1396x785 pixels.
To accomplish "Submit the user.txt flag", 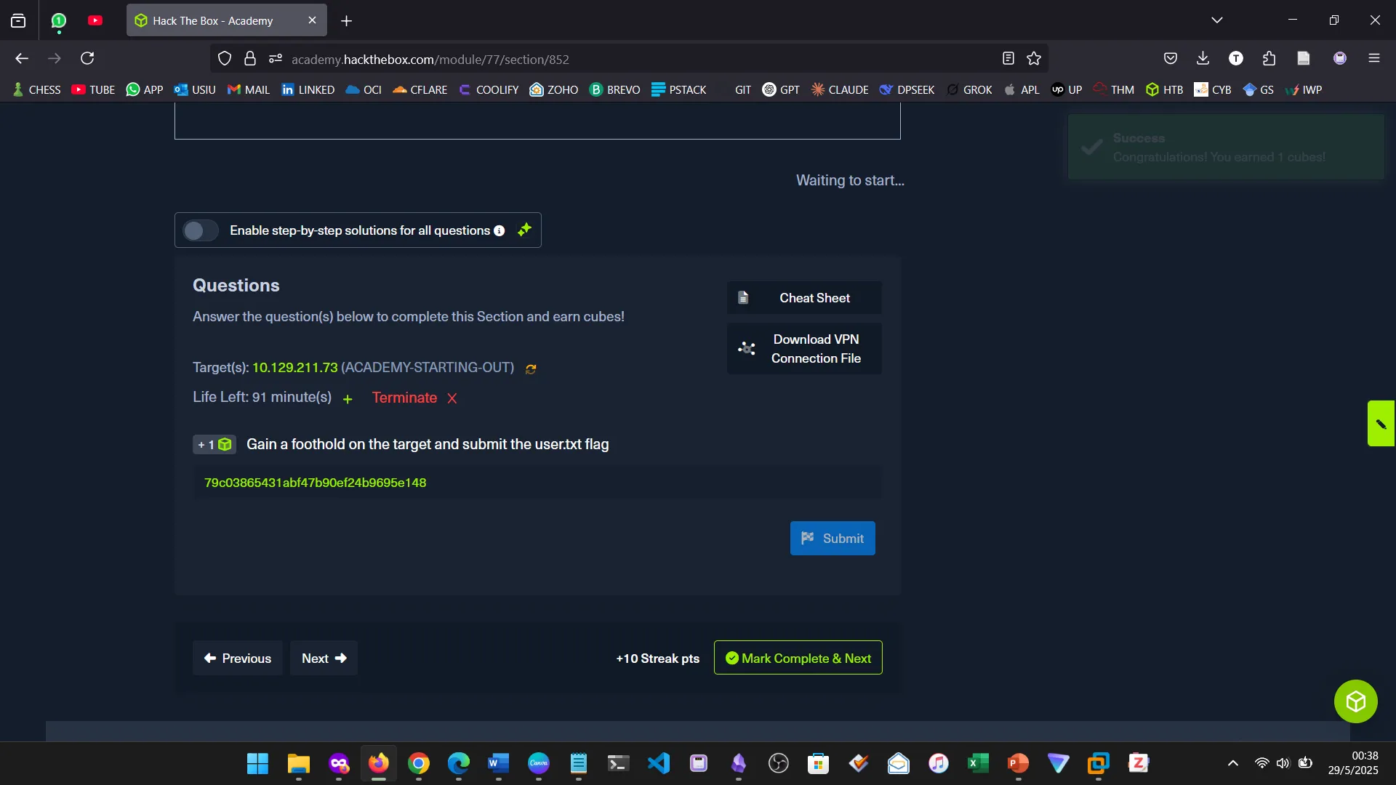I will coord(833,538).
